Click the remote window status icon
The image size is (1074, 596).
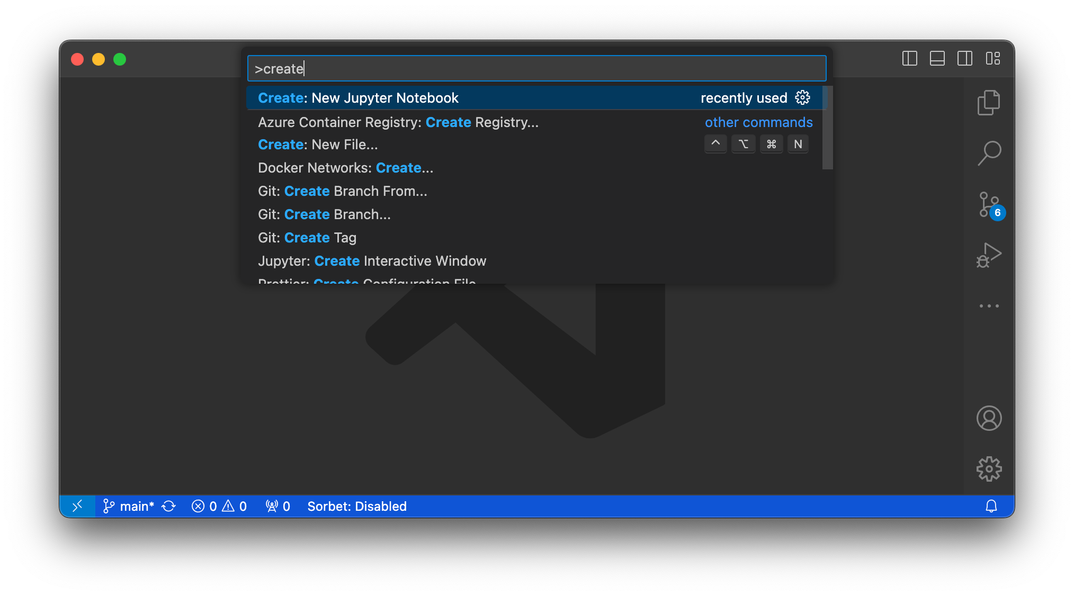77,507
